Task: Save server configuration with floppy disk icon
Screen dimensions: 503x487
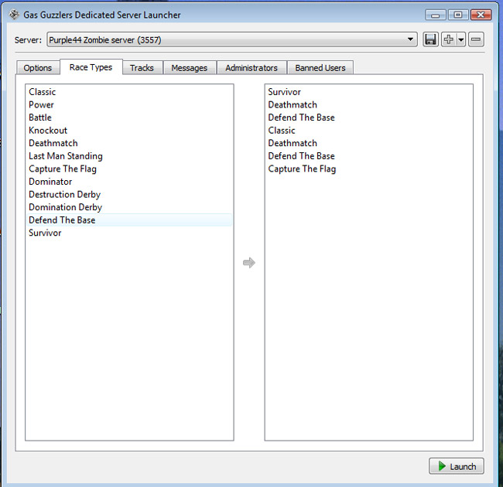Action: coord(430,39)
